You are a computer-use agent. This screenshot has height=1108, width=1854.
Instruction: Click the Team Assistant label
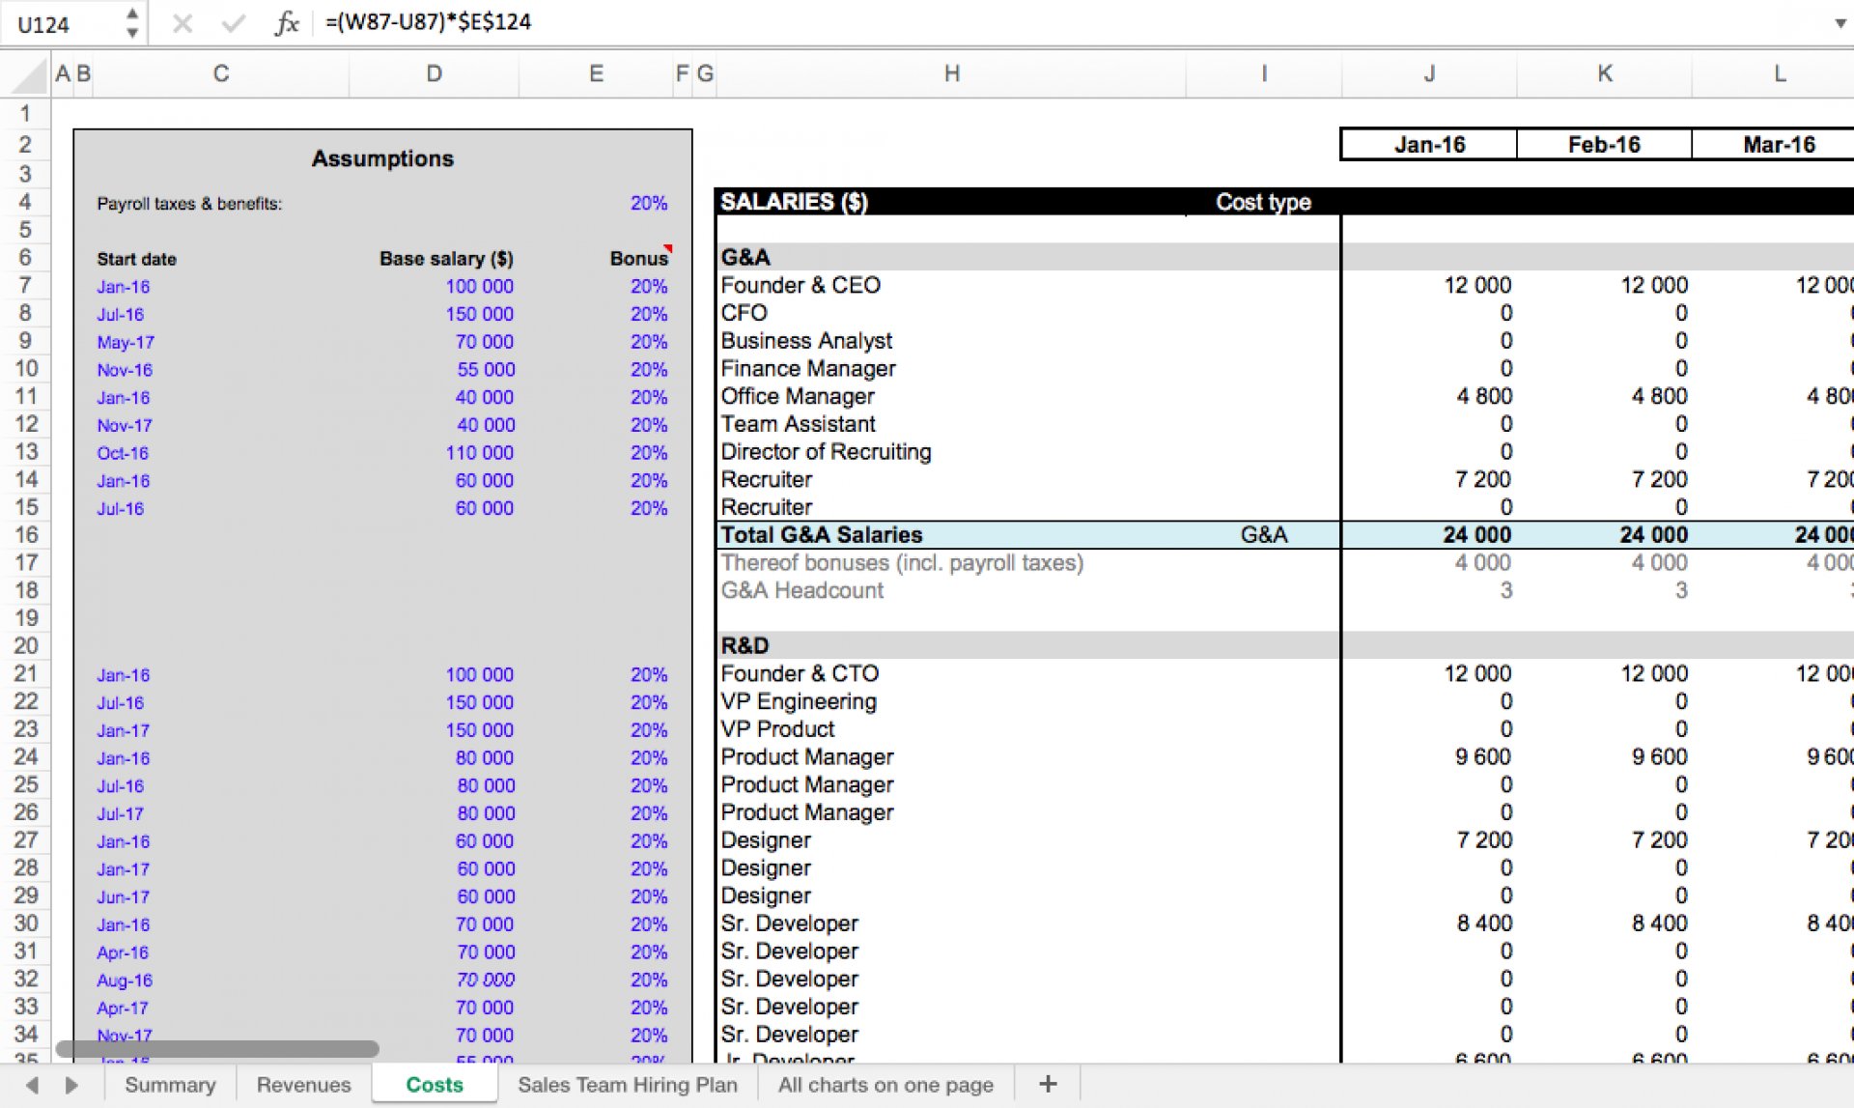pos(799,424)
